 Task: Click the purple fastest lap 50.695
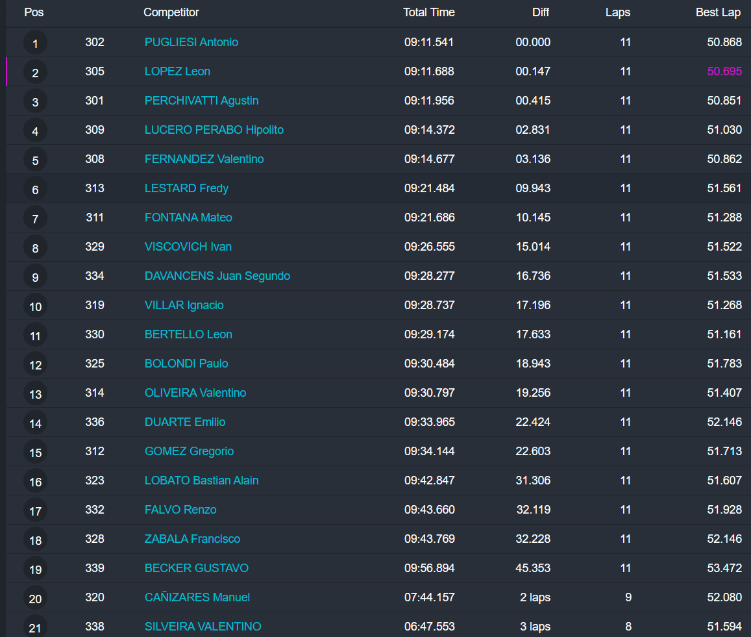click(724, 71)
